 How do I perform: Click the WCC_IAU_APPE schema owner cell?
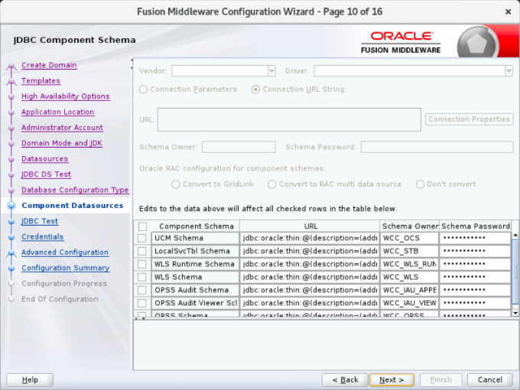[x=410, y=290]
